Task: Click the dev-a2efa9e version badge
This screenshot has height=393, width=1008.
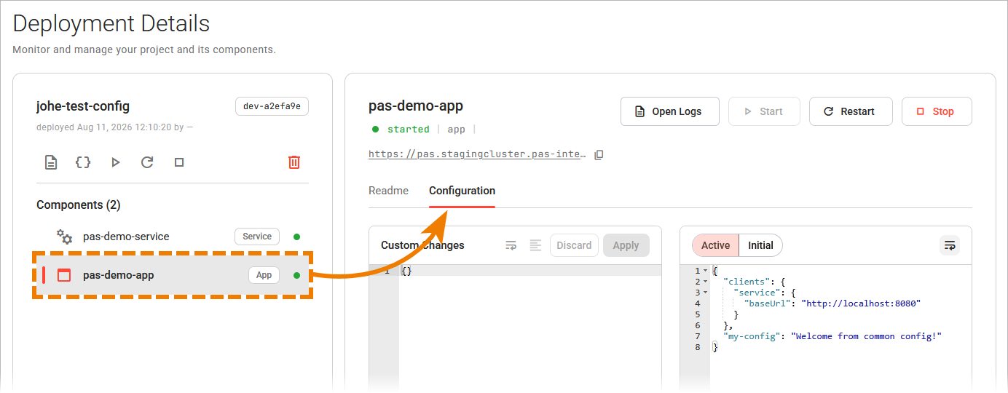Action: point(272,106)
